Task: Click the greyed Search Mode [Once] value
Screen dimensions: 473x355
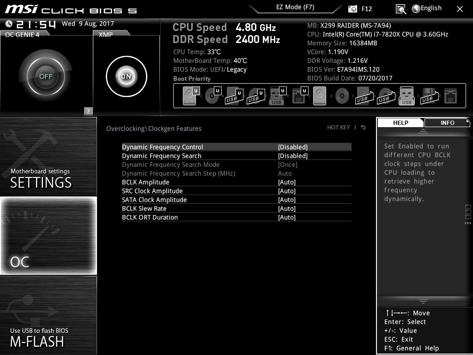Action: [287, 165]
